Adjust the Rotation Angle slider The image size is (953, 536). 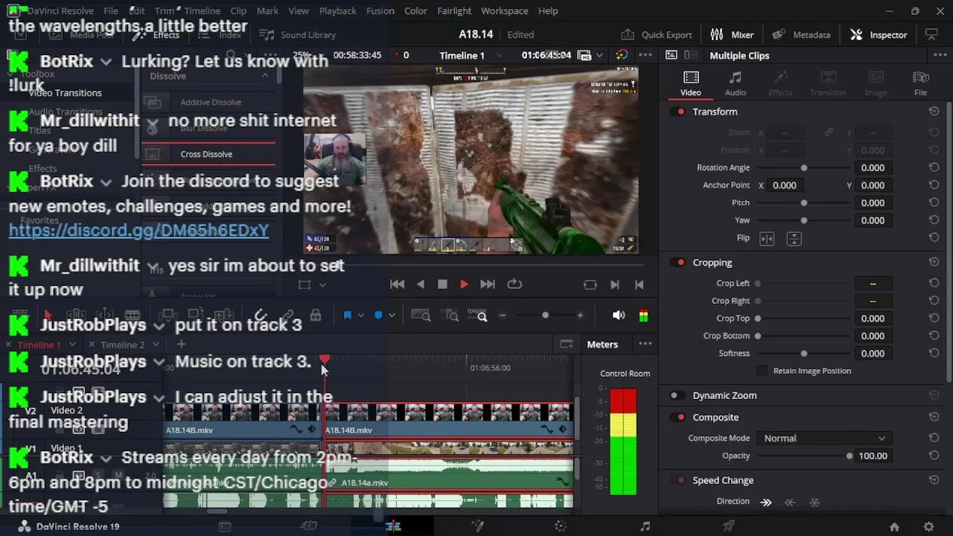(803, 168)
